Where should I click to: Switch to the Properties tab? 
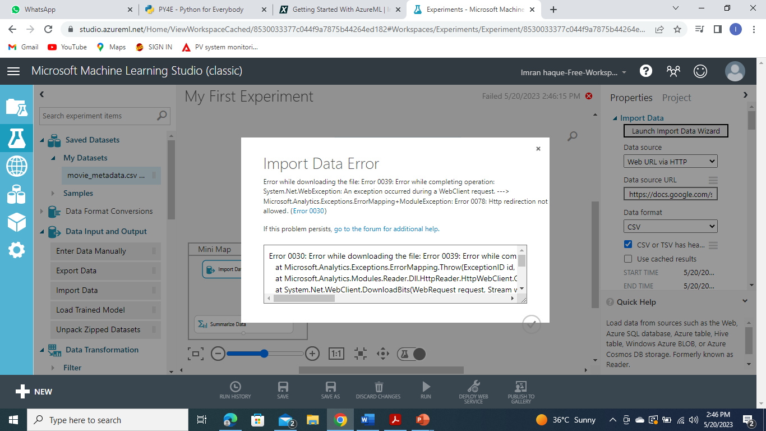(x=631, y=98)
